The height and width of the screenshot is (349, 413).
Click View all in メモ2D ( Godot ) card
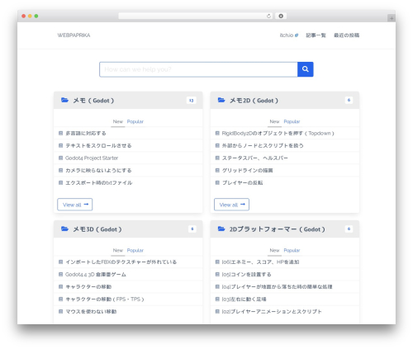(231, 205)
